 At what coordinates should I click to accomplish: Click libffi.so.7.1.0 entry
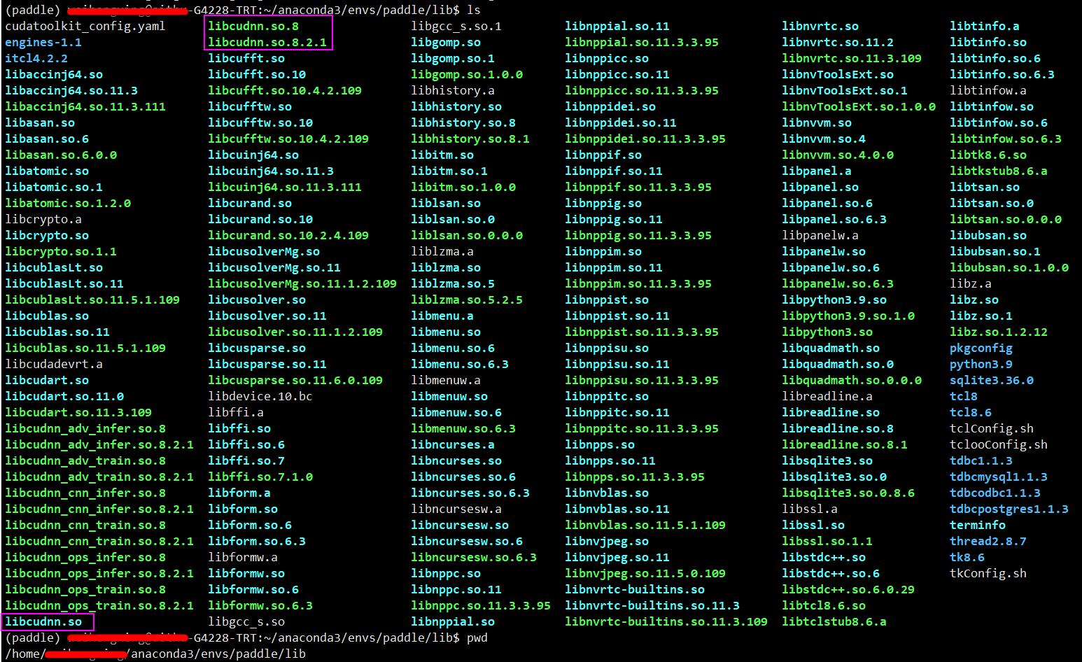click(260, 477)
